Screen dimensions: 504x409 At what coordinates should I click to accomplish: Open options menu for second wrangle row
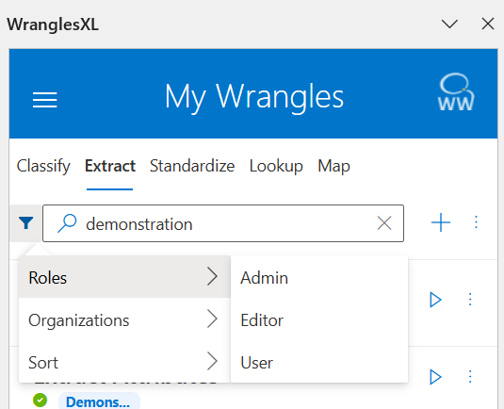[x=470, y=377]
